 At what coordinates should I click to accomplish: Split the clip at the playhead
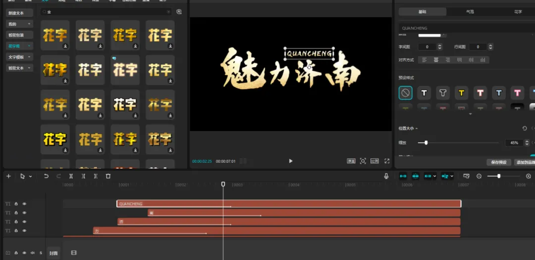tap(71, 176)
